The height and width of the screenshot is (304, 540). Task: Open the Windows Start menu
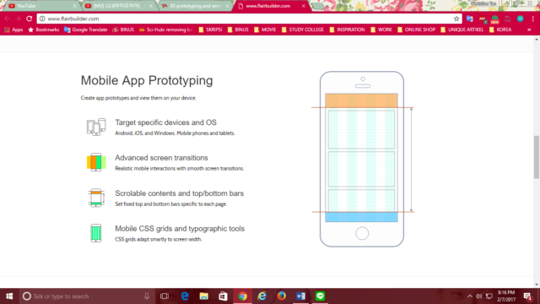(x=9, y=296)
